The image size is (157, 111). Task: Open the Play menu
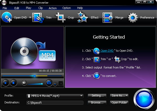tap(29, 8)
